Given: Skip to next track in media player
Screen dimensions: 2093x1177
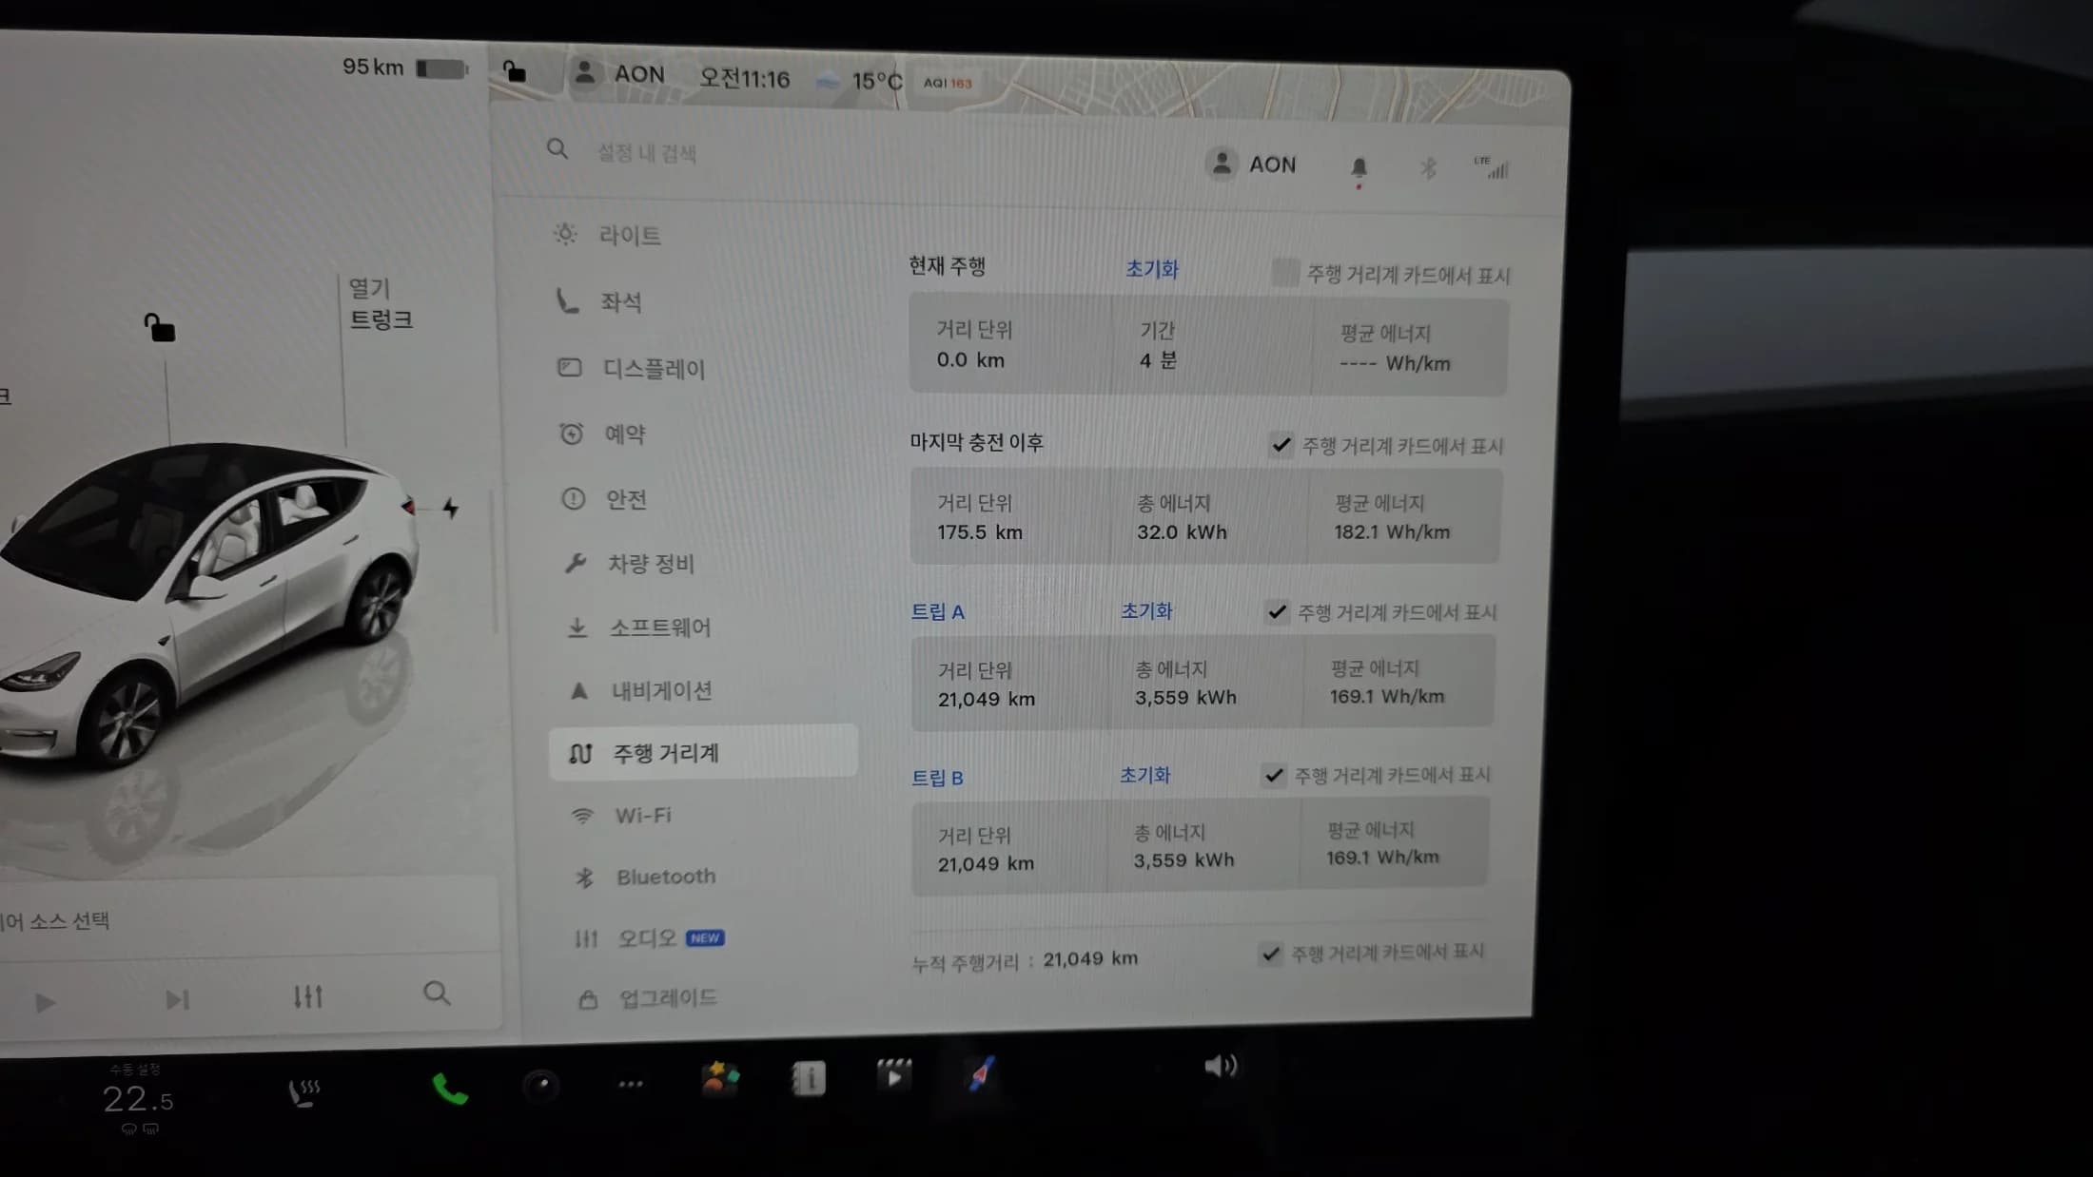Looking at the screenshot, I should pyautogui.click(x=177, y=999).
